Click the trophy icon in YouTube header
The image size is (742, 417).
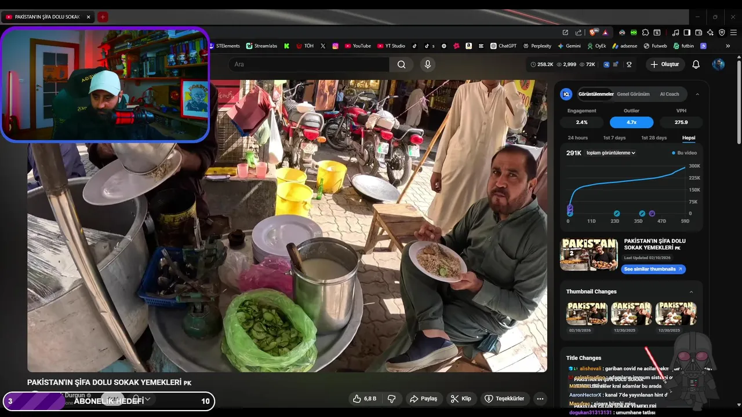pyautogui.click(x=629, y=64)
